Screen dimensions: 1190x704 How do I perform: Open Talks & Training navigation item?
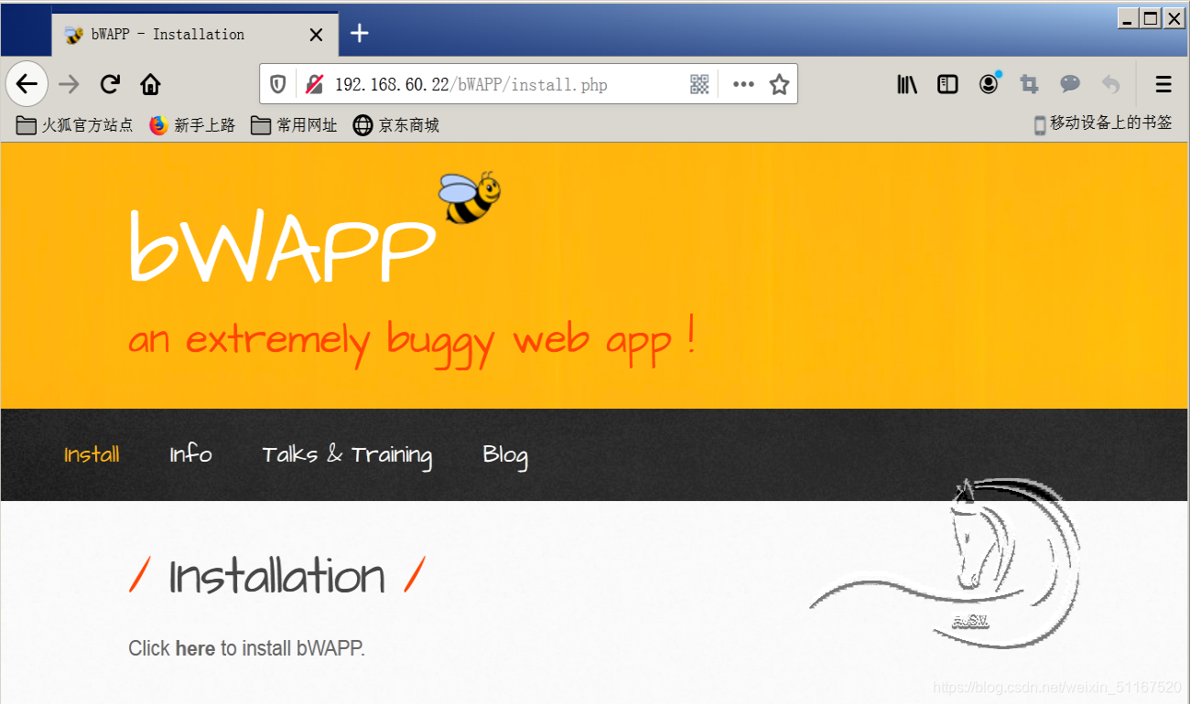pyautogui.click(x=347, y=455)
